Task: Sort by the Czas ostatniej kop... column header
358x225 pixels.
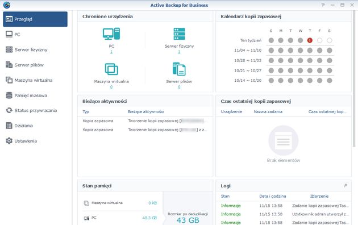Action: [x=327, y=111]
